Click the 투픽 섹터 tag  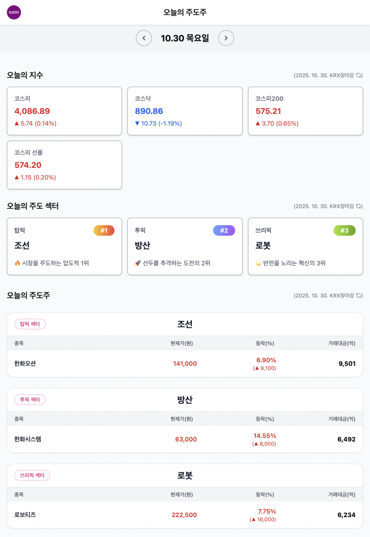pyautogui.click(x=30, y=400)
